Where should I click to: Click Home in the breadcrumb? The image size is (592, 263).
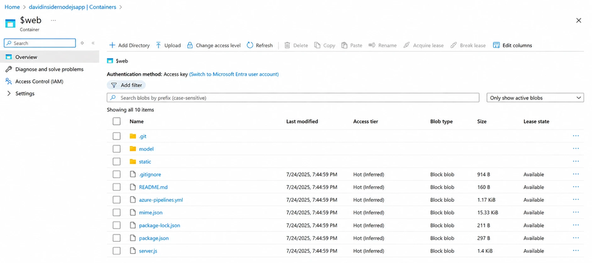(12, 7)
